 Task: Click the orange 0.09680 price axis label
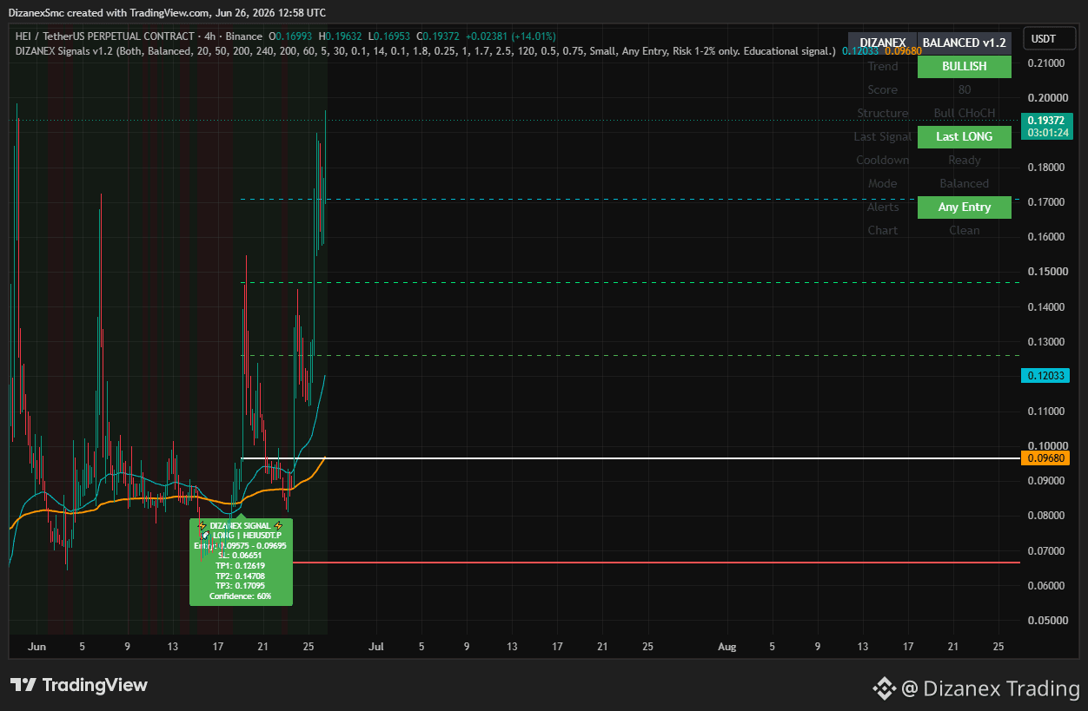(1045, 458)
